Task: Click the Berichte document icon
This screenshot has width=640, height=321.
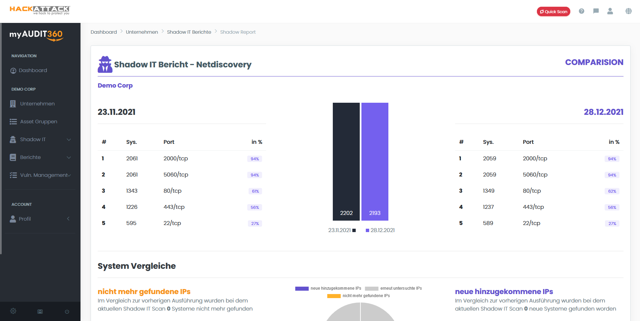Action: [x=13, y=157]
